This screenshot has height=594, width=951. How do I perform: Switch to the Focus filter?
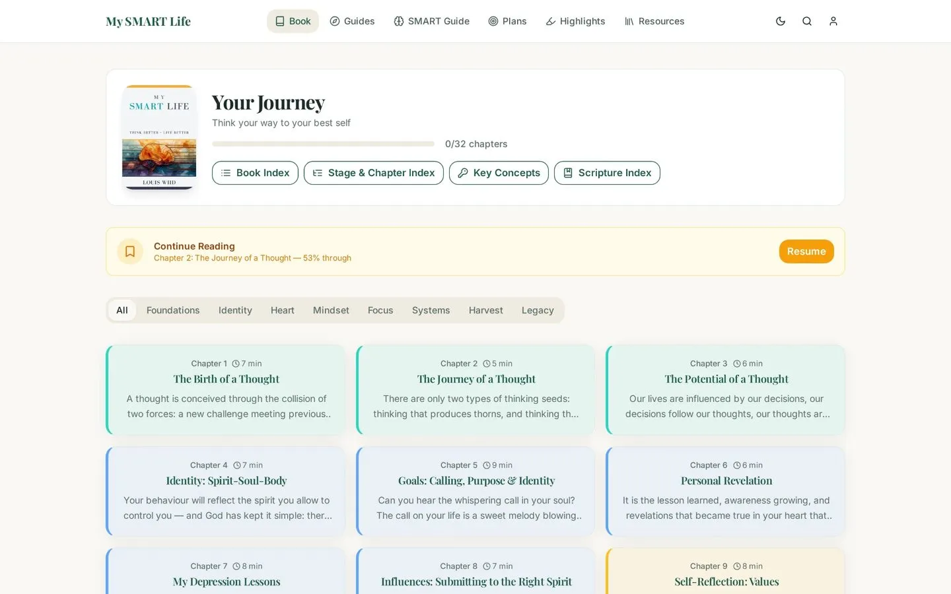[380, 310]
